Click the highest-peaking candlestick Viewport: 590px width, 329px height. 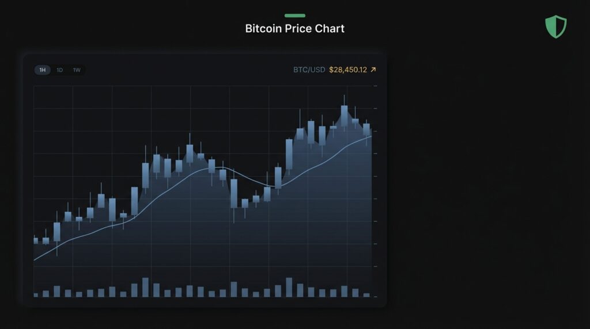click(344, 115)
